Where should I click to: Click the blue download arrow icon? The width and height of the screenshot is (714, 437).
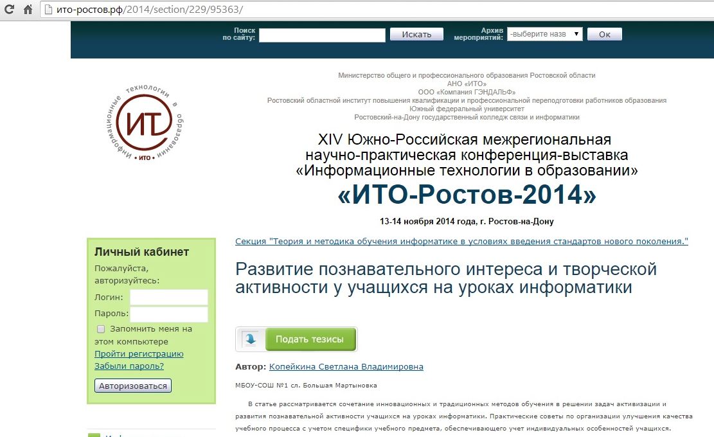click(251, 339)
